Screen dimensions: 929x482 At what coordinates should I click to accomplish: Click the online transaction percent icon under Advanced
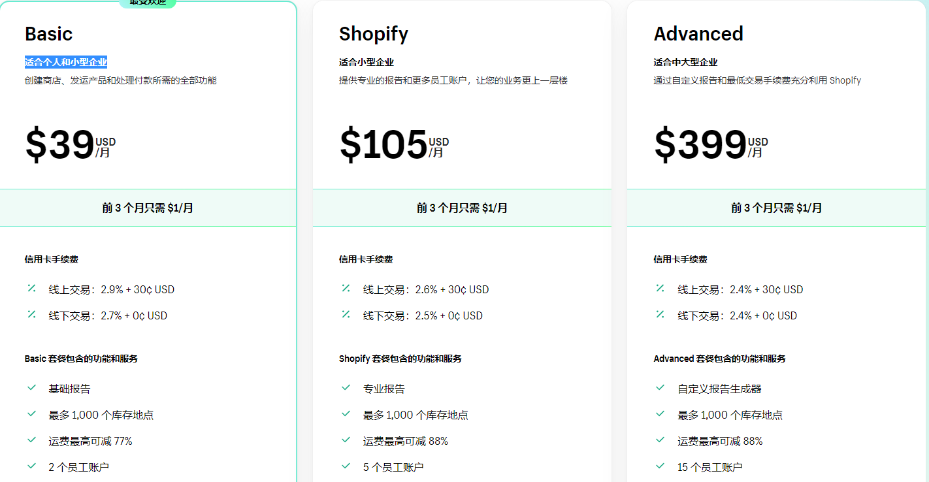click(x=660, y=289)
